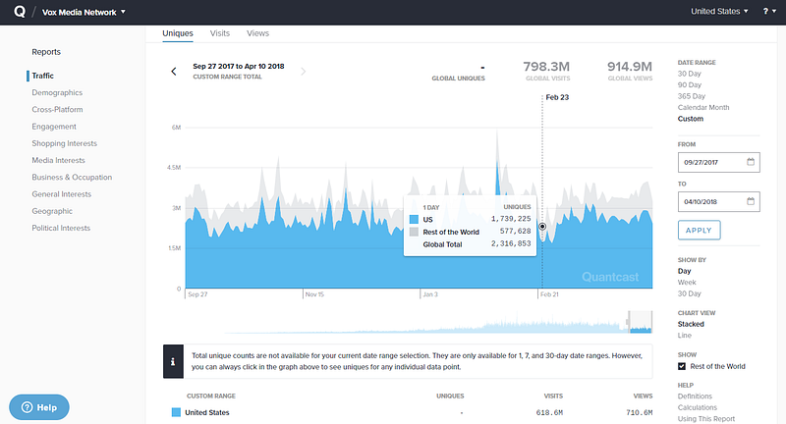Click the floating Help button
This screenshot has width=786, height=424.
coord(39,407)
